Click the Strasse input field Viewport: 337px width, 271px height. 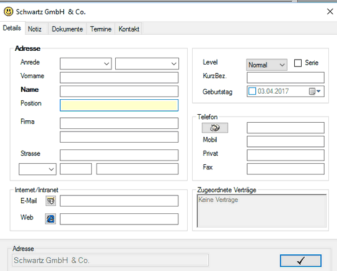pos(119,155)
